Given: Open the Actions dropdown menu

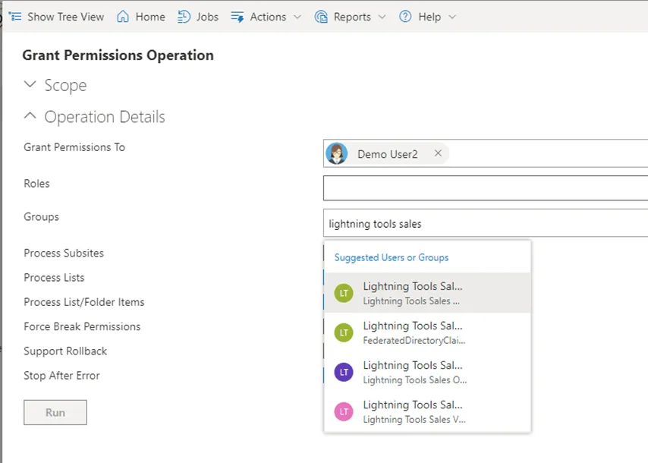Looking at the screenshot, I should tap(266, 17).
